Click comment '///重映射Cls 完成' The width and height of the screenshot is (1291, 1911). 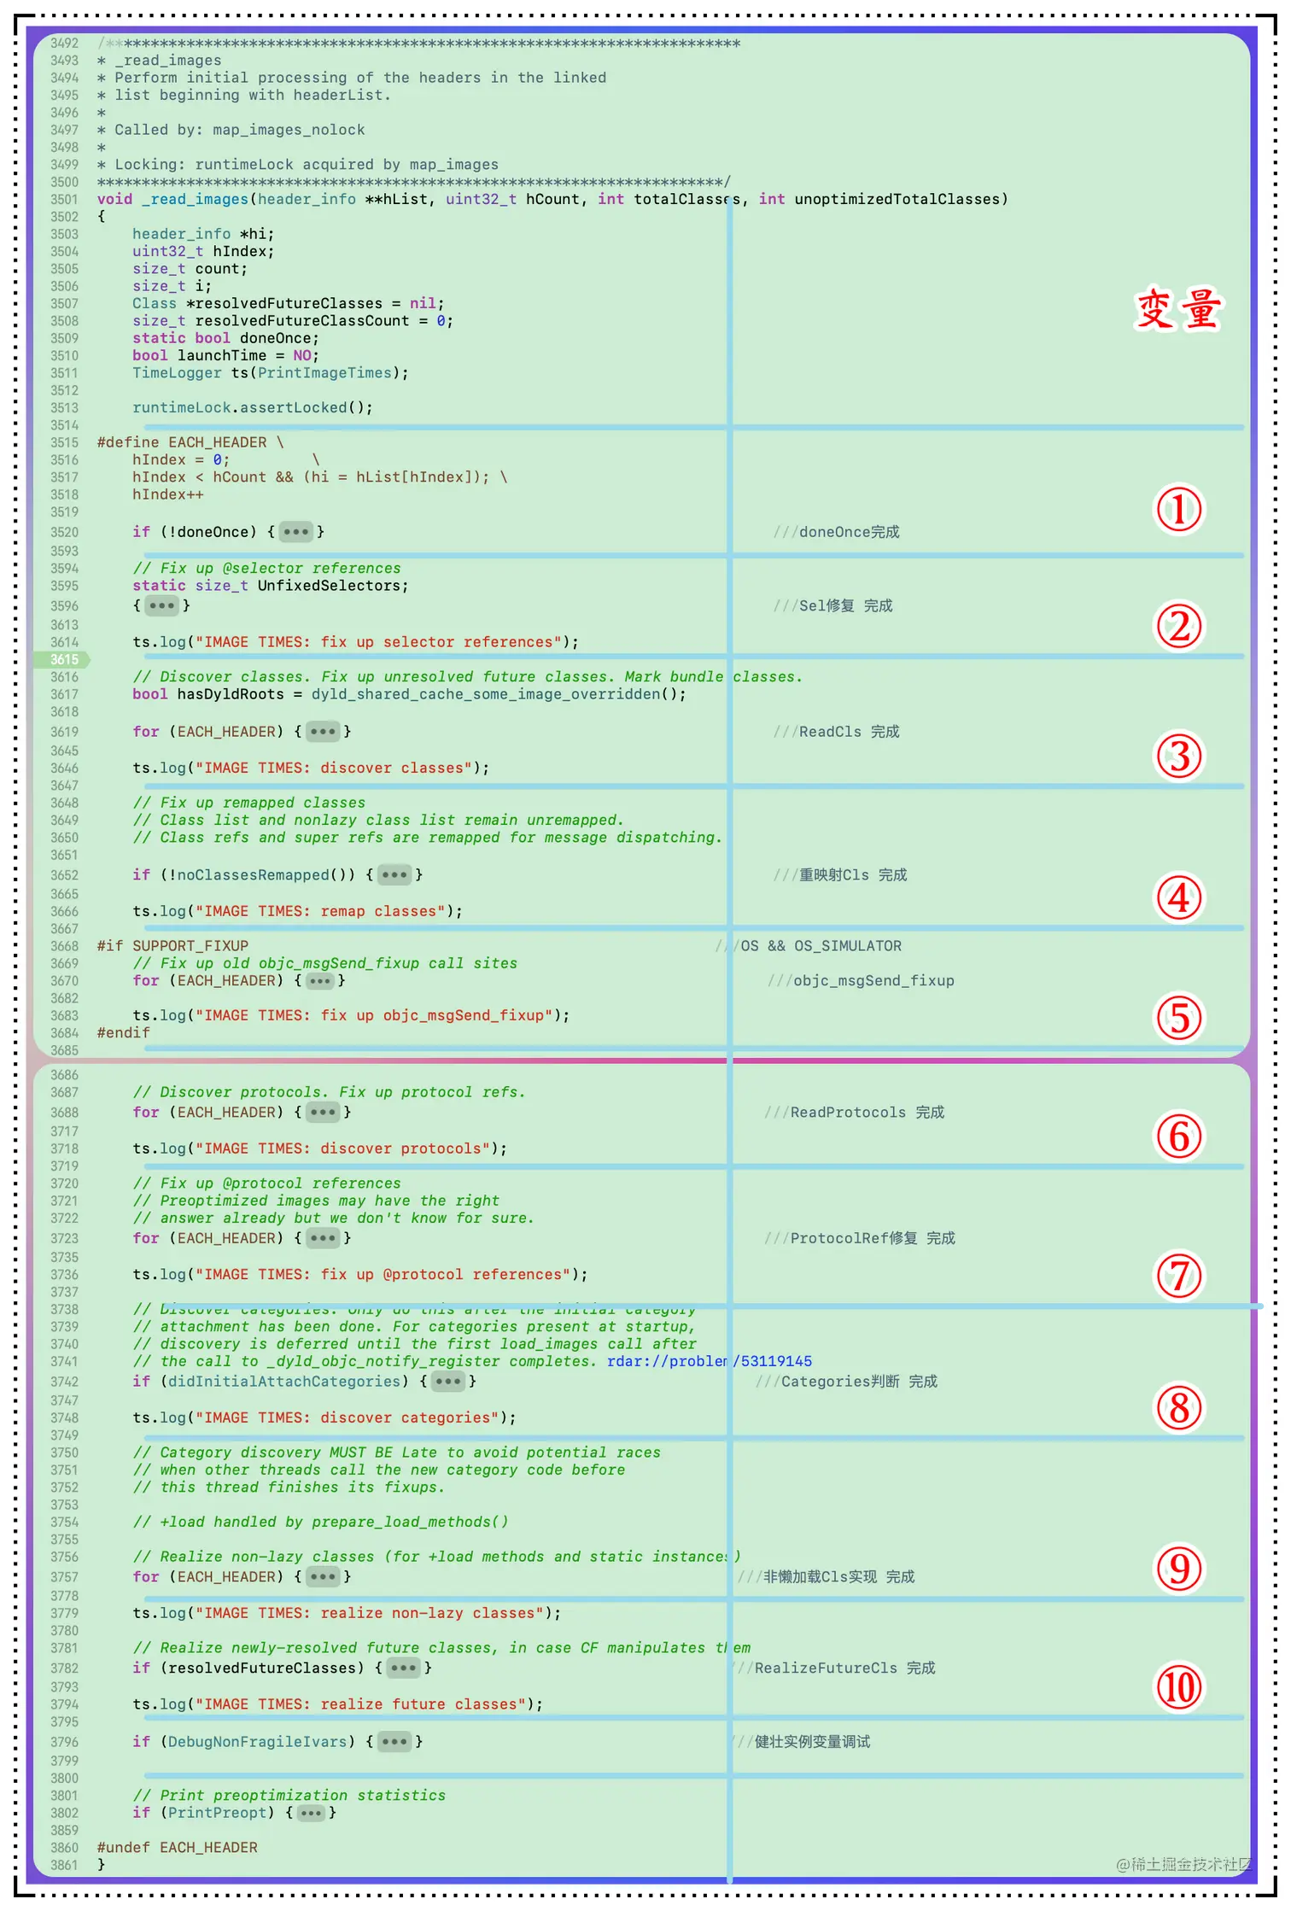pos(840,875)
